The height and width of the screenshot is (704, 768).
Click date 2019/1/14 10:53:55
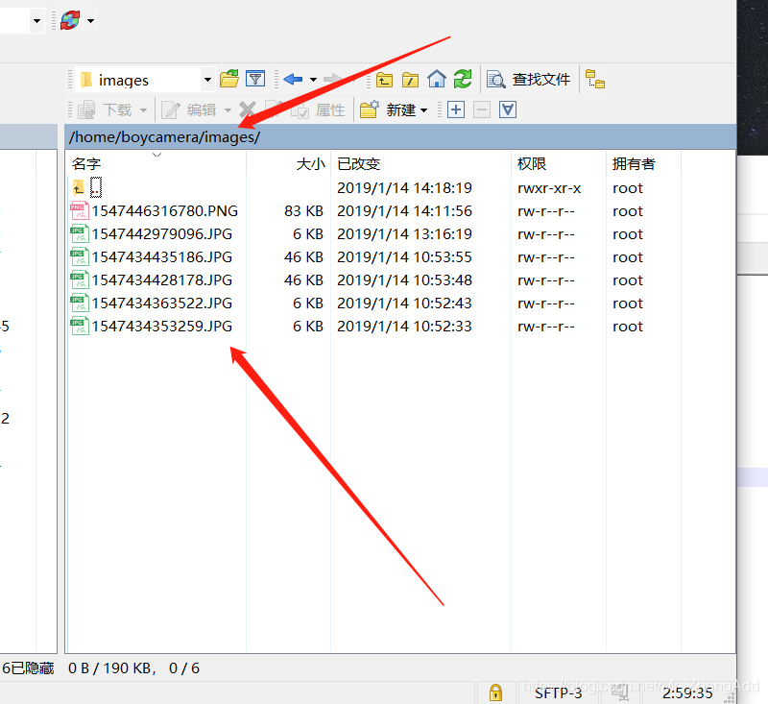[404, 256]
